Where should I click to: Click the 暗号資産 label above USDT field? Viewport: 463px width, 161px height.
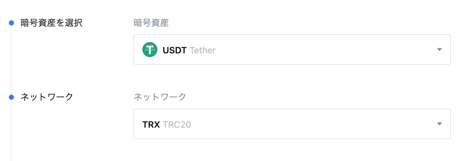(151, 23)
